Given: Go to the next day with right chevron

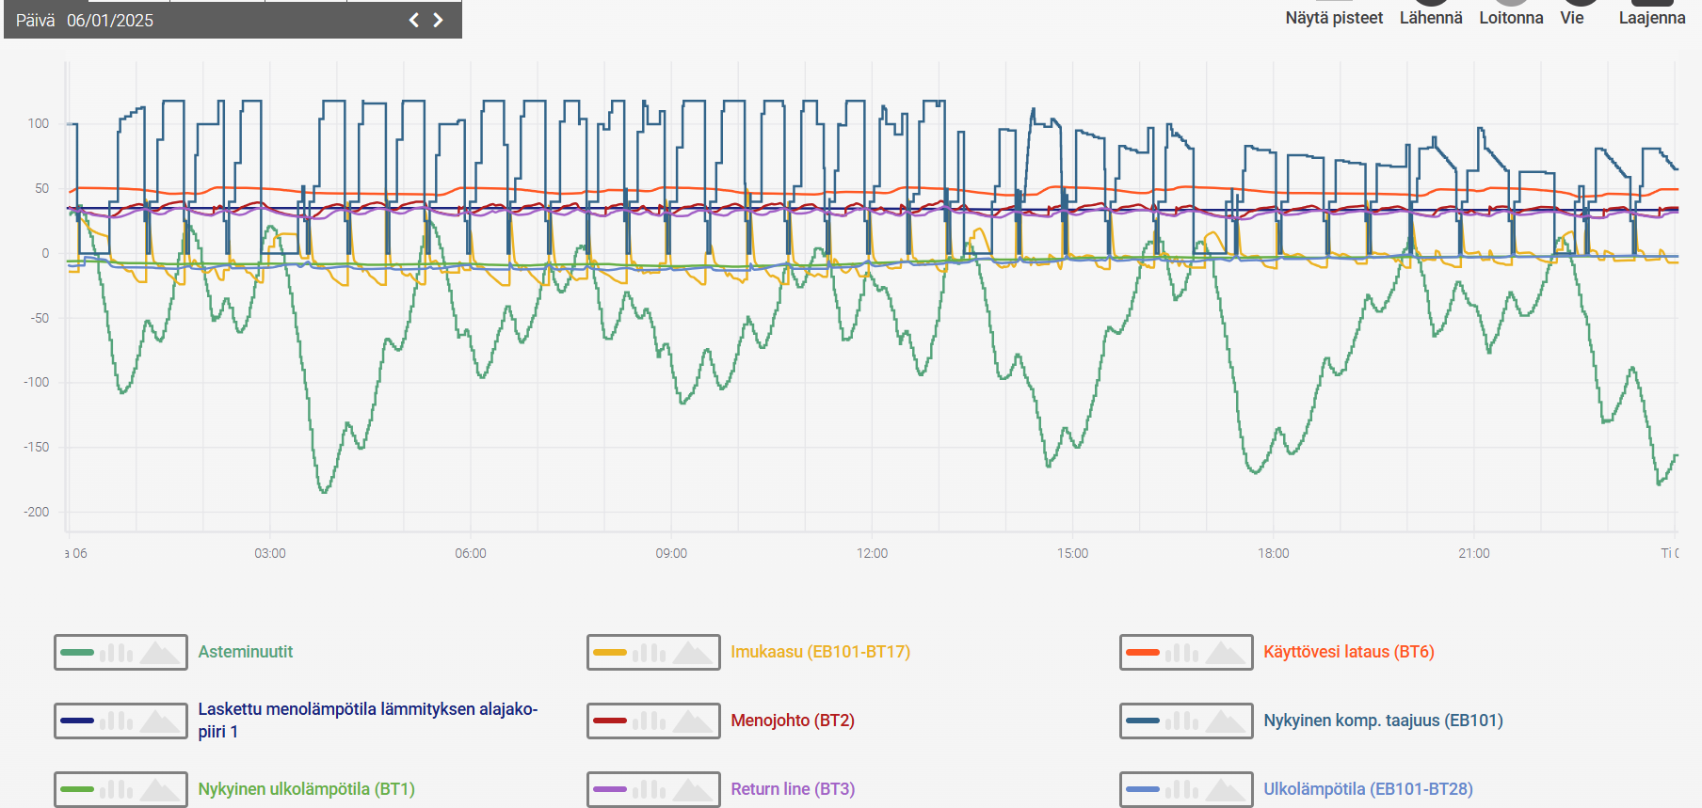Looking at the screenshot, I should [438, 20].
